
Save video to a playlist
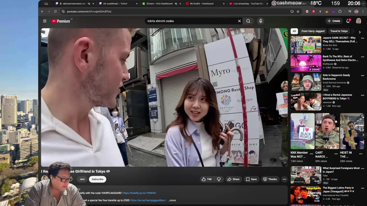[x=251, y=179]
